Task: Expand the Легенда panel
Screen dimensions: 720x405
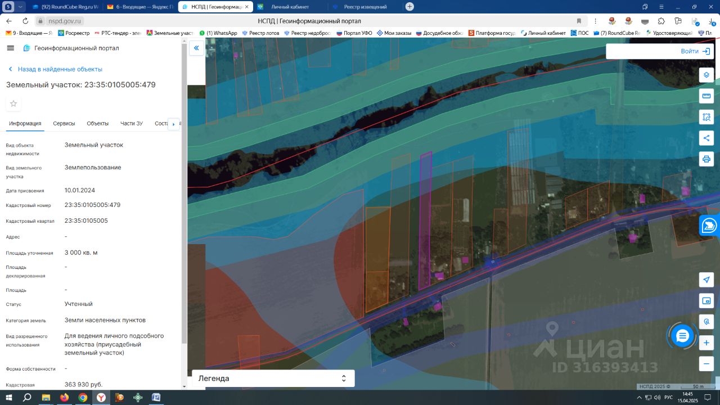Action: (x=273, y=379)
